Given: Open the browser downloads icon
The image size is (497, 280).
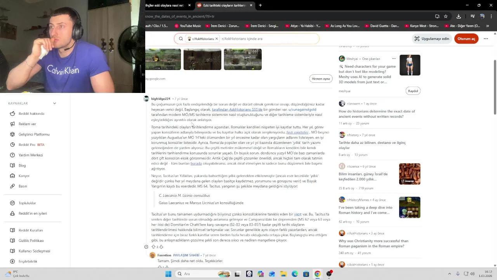Looking at the screenshot, I should tap(459, 16).
